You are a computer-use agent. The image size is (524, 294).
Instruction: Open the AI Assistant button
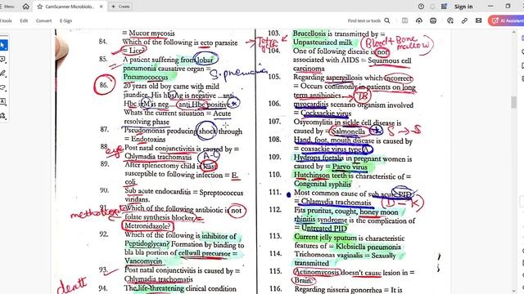pos(506,20)
